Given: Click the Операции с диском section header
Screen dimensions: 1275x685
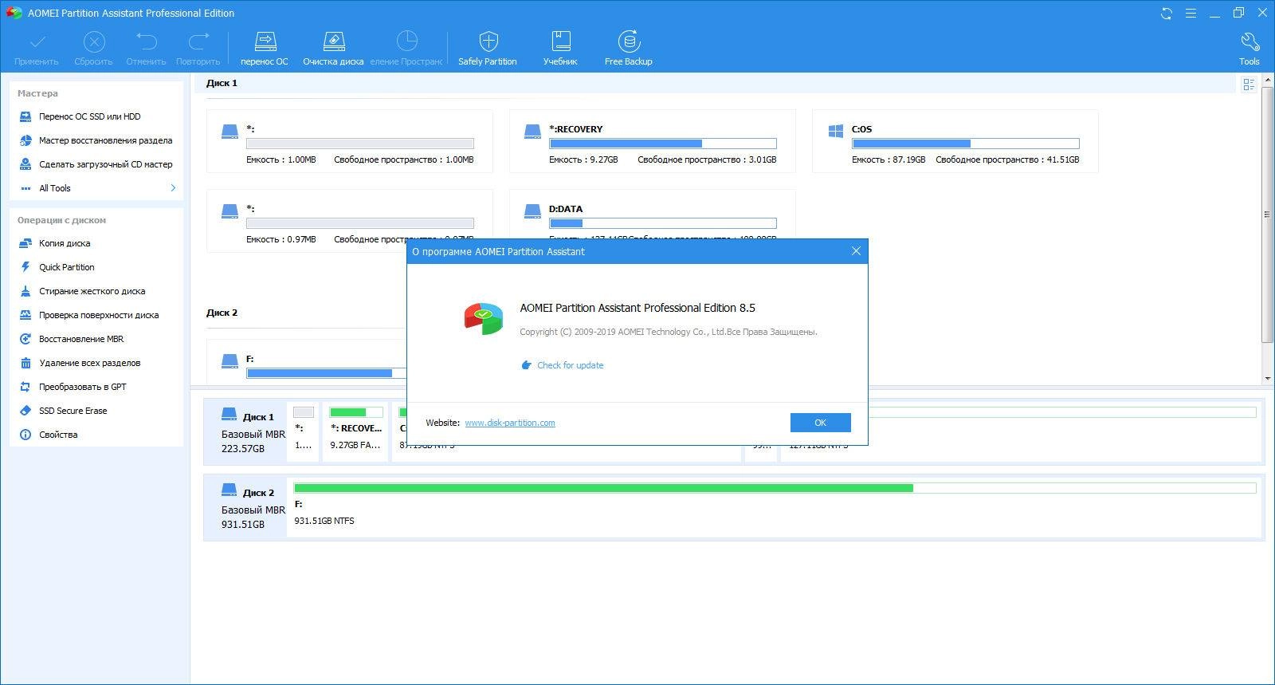Looking at the screenshot, I should (x=61, y=220).
